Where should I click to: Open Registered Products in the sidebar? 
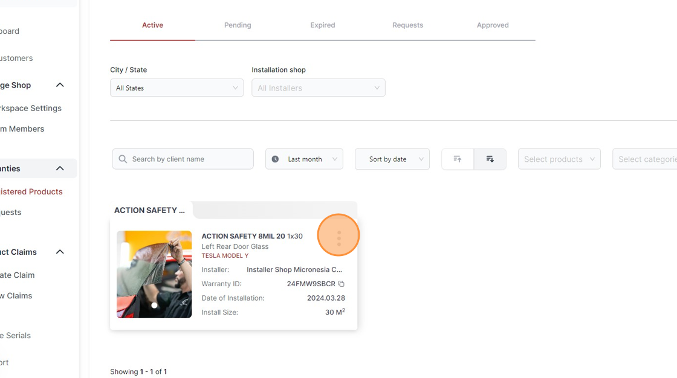(x=31, y=191)
